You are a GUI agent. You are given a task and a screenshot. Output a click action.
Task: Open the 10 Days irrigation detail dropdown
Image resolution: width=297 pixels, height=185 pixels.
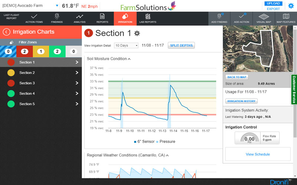coord(126,46)
